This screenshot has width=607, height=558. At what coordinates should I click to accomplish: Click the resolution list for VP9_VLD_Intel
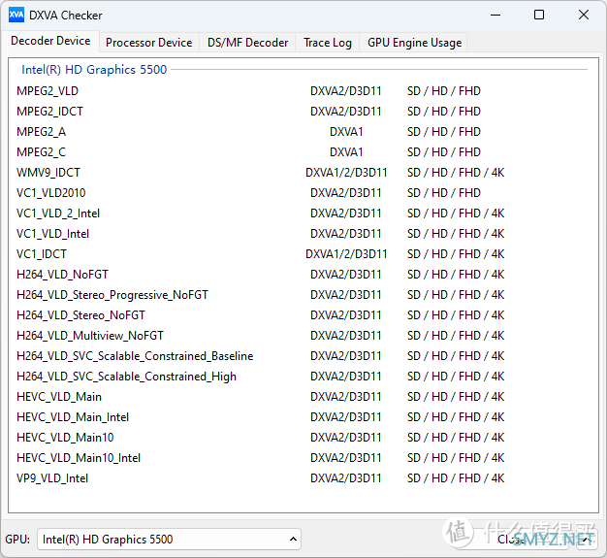[x=456, y=478]
